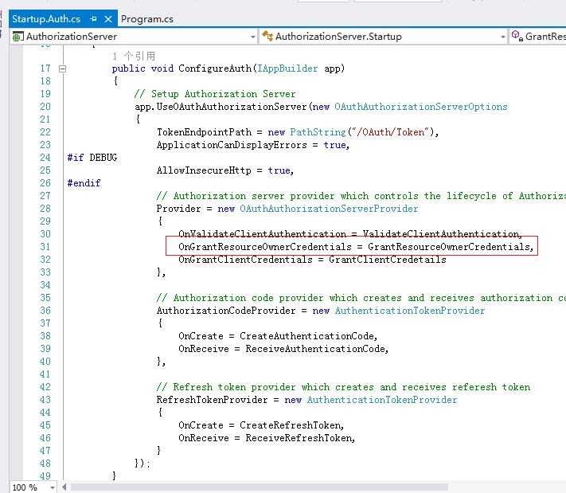The image size is (566, 493).
Task: Click OnValidateClientAuthentication on line 30
Action: 263,234
